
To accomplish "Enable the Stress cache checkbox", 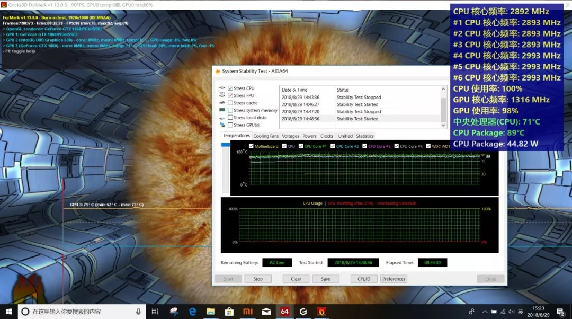I will [231, 103].
